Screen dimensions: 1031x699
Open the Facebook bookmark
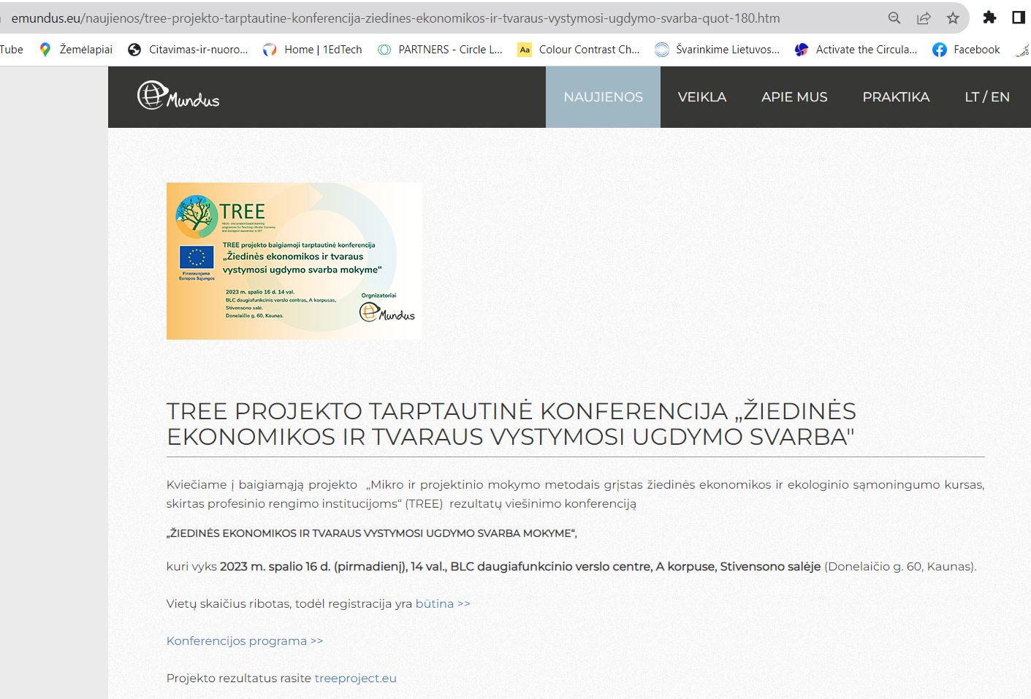[x=966, y=50]
